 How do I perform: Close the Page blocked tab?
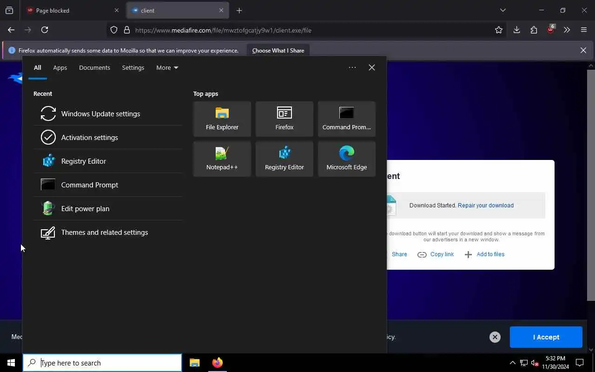(117, 10)
